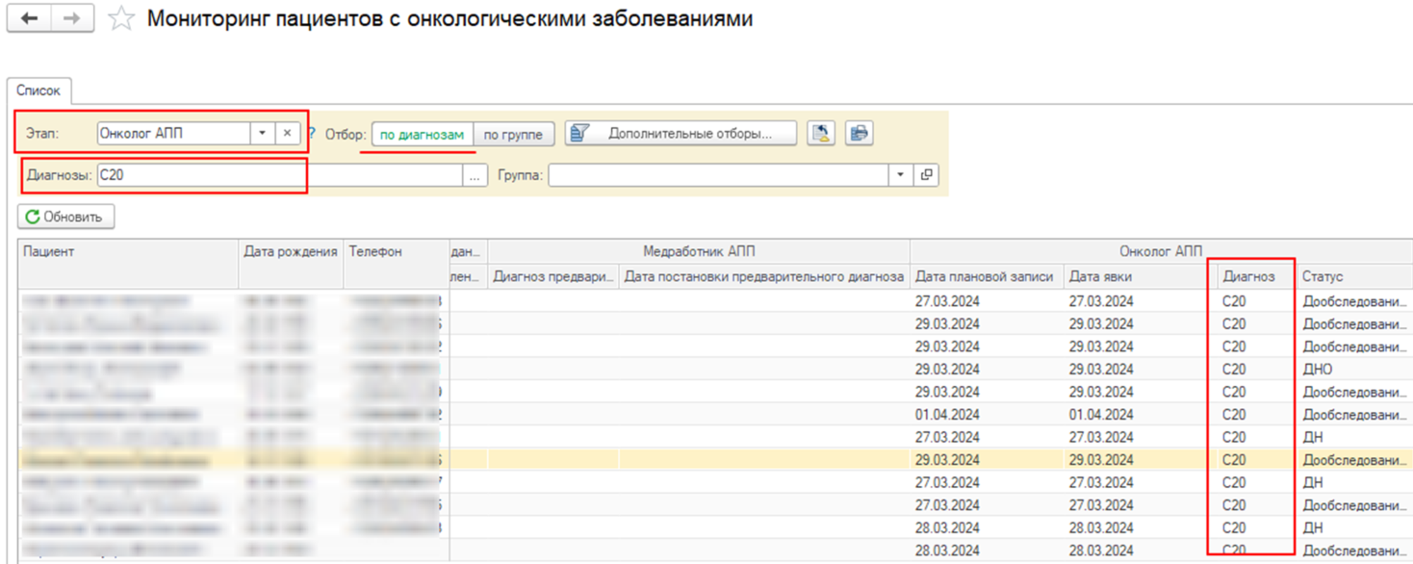Click the open-form icon beside Группа field
Viewport: 1413px width, 564px height.
(926, 175)
